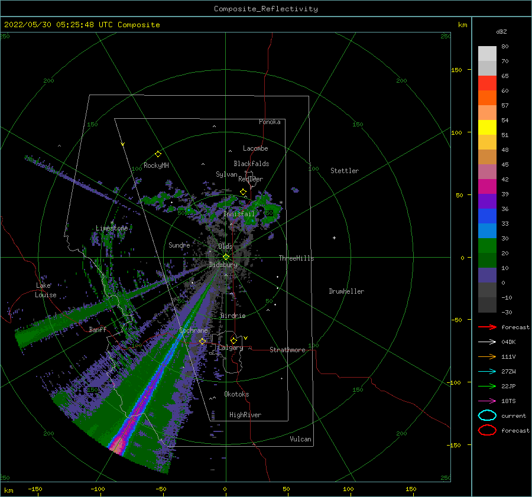532x497 pixels.
Task: Pick the light blue 30-33 dBZ swatch
Action: pyautogui.click(x=487, y=230)
